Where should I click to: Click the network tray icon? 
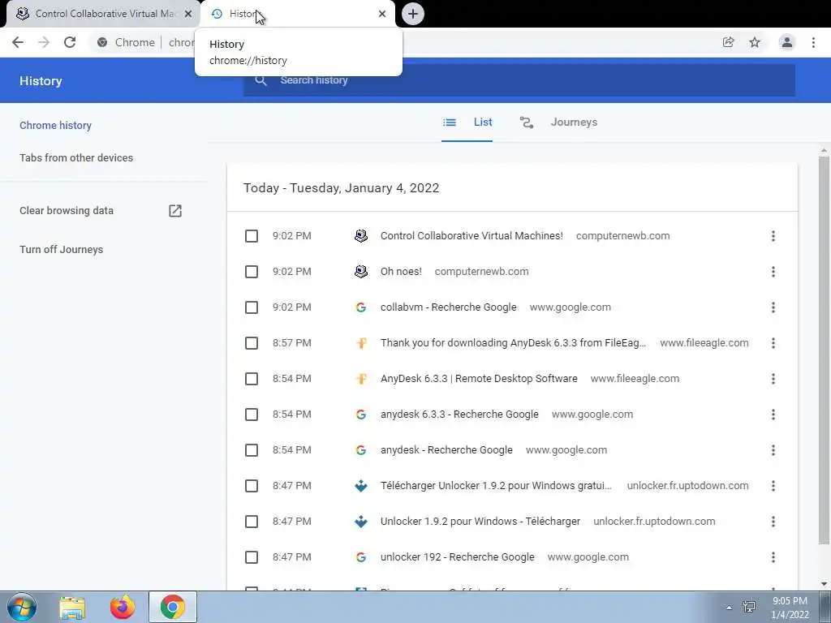(749, 607)
